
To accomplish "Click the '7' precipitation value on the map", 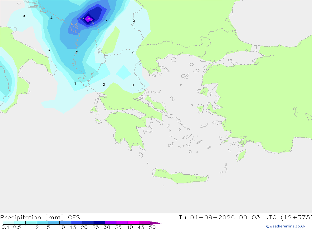I will pyautogui.click(x=106, y=20).
